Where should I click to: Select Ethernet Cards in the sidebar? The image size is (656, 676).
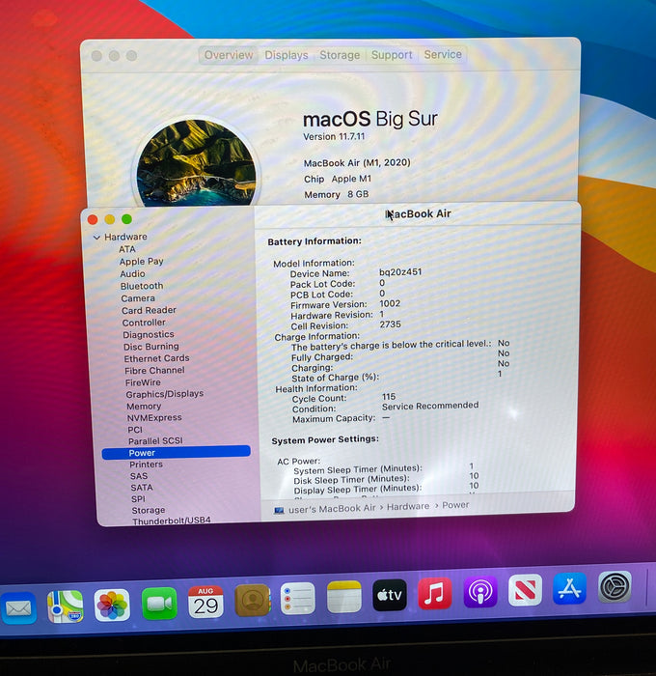[156, 358]
